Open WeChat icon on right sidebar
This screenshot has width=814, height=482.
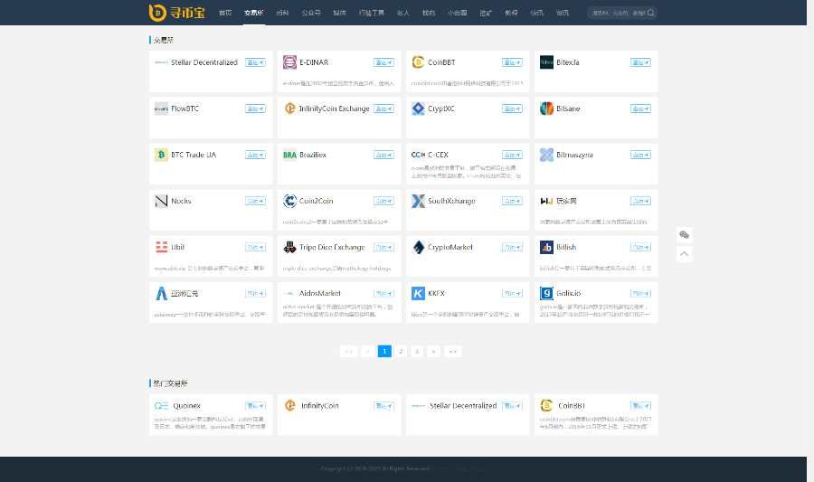pos(685,234)
